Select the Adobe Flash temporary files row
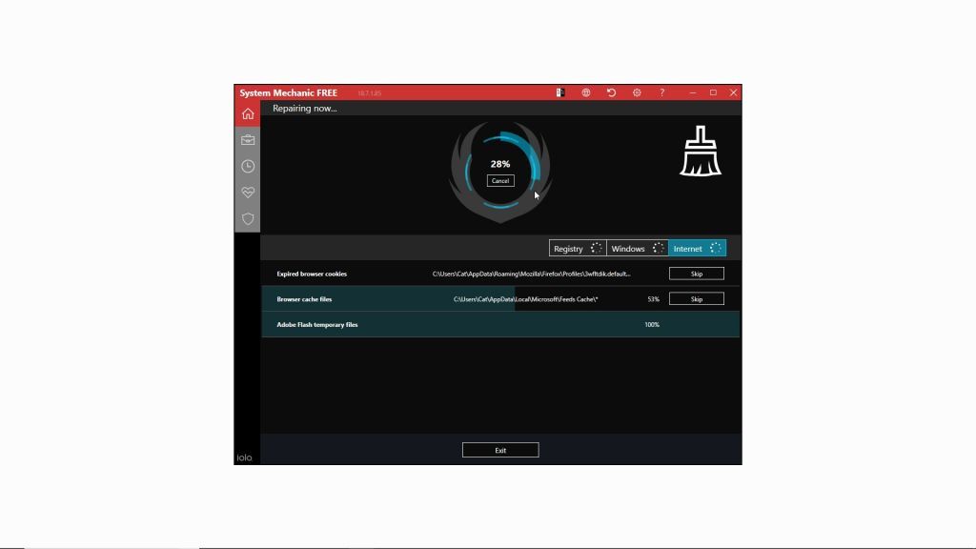Image resolution: width=976 pixels, height=549 pixels. [x=500, y=324]
